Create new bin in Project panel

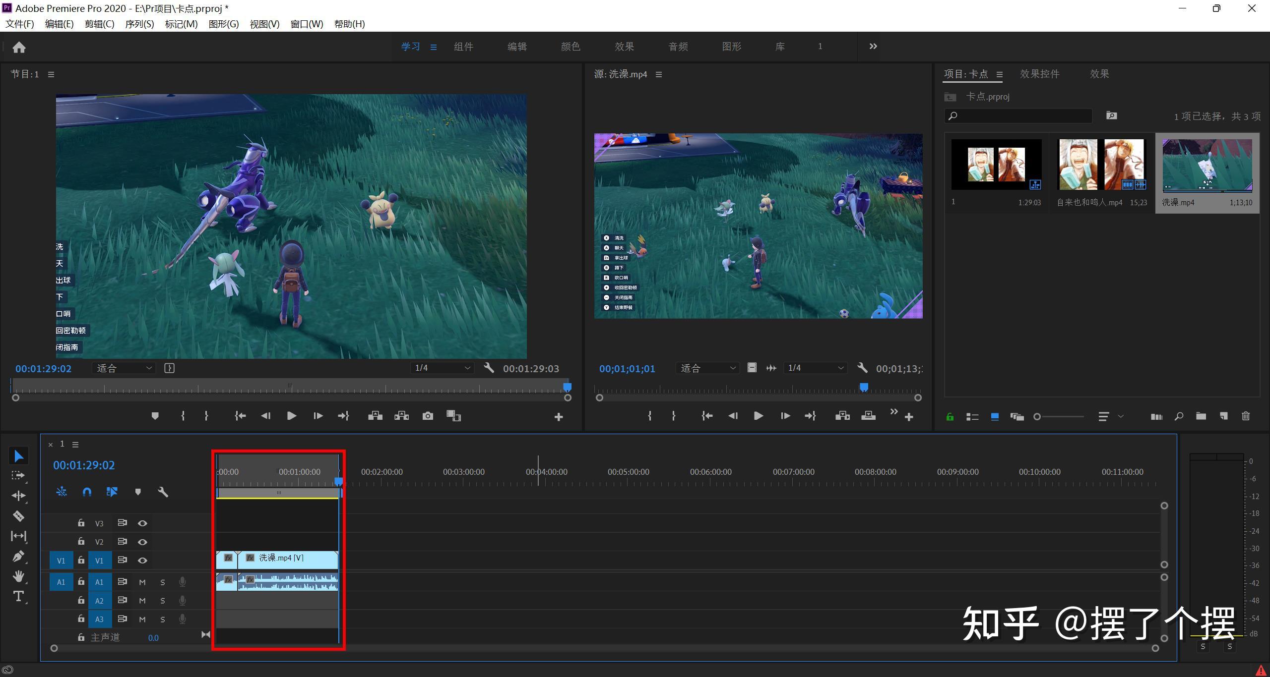click(x=1201, y=416)
